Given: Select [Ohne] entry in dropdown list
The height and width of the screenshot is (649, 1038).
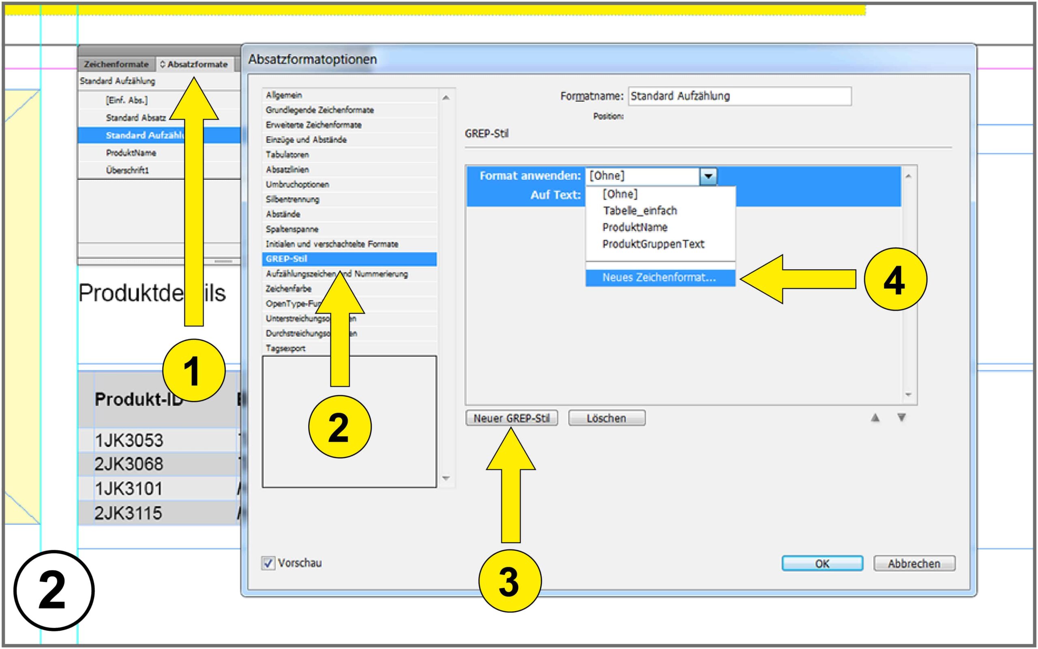Looking at the screenshot, I should pyautogui.click(x=620, y=194).
